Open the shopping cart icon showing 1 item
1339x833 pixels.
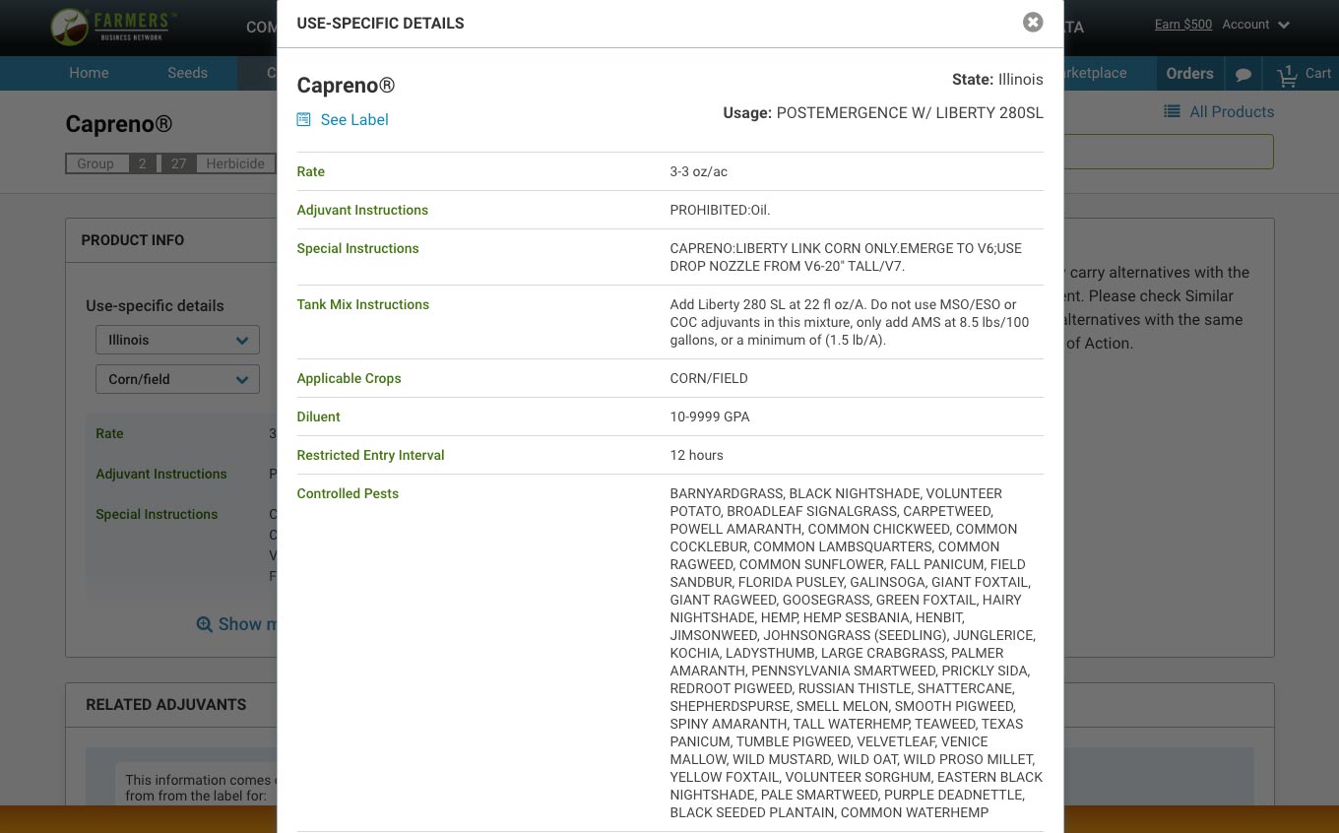1287,74
